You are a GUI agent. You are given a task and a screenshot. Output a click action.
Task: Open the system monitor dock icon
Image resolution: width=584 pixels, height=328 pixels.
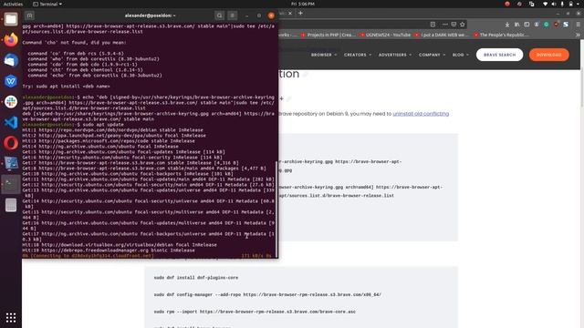coord(11,164)
